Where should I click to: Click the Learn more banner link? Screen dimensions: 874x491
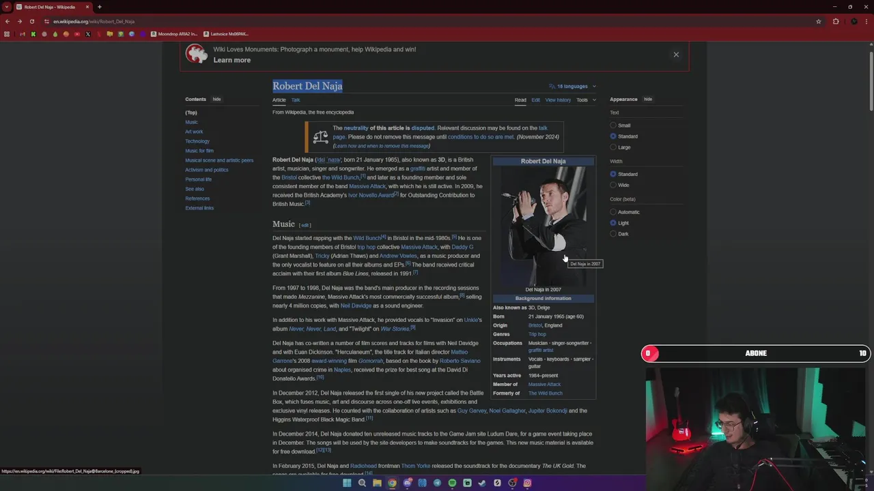(x=232, y=60)
